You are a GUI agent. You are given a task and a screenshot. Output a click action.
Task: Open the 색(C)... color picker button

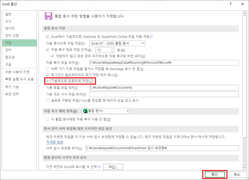click(113, 167)
